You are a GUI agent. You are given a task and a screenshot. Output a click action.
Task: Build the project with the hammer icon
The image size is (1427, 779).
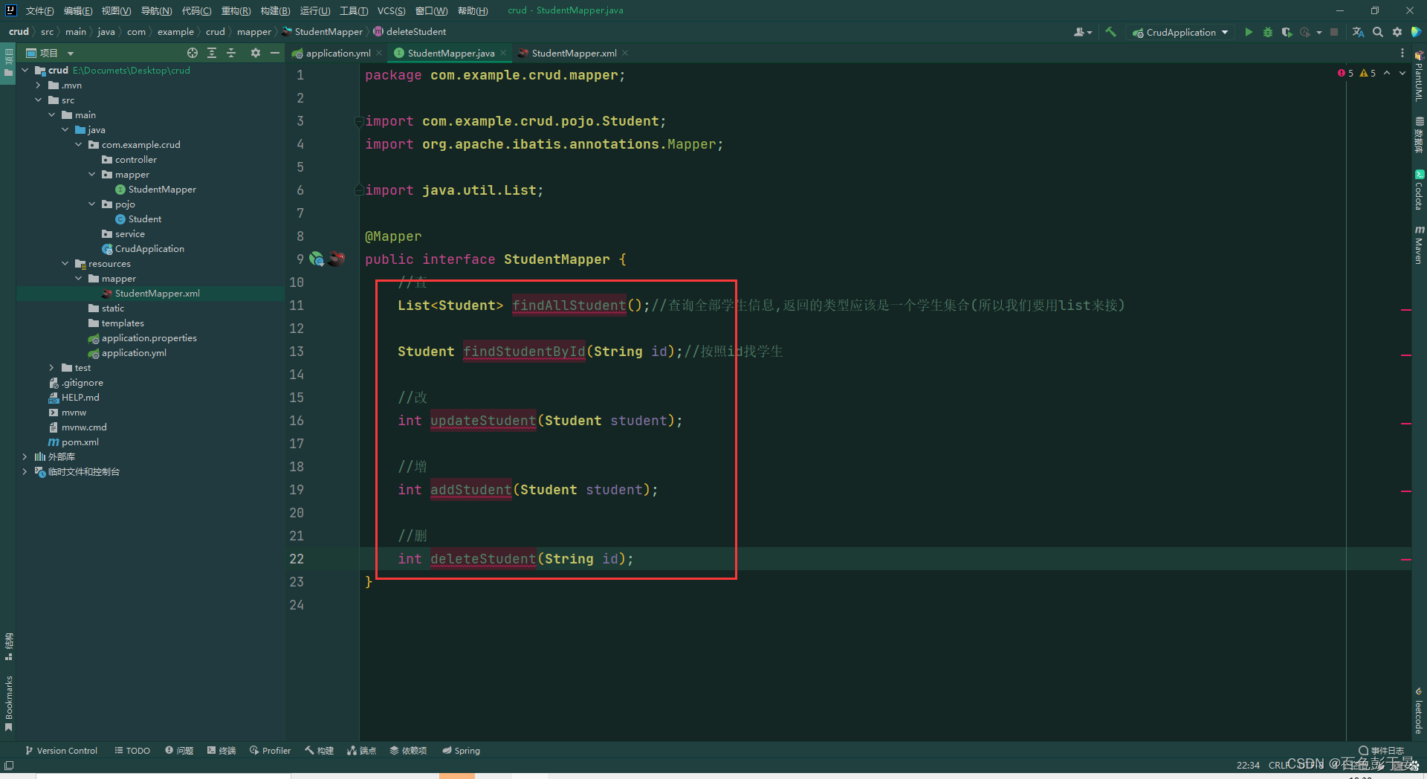pos(1111,32)
